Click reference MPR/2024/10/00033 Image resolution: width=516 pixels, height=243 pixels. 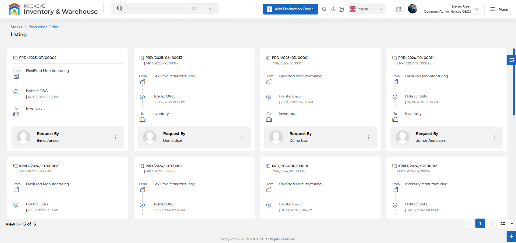click(x=415, y=63)
